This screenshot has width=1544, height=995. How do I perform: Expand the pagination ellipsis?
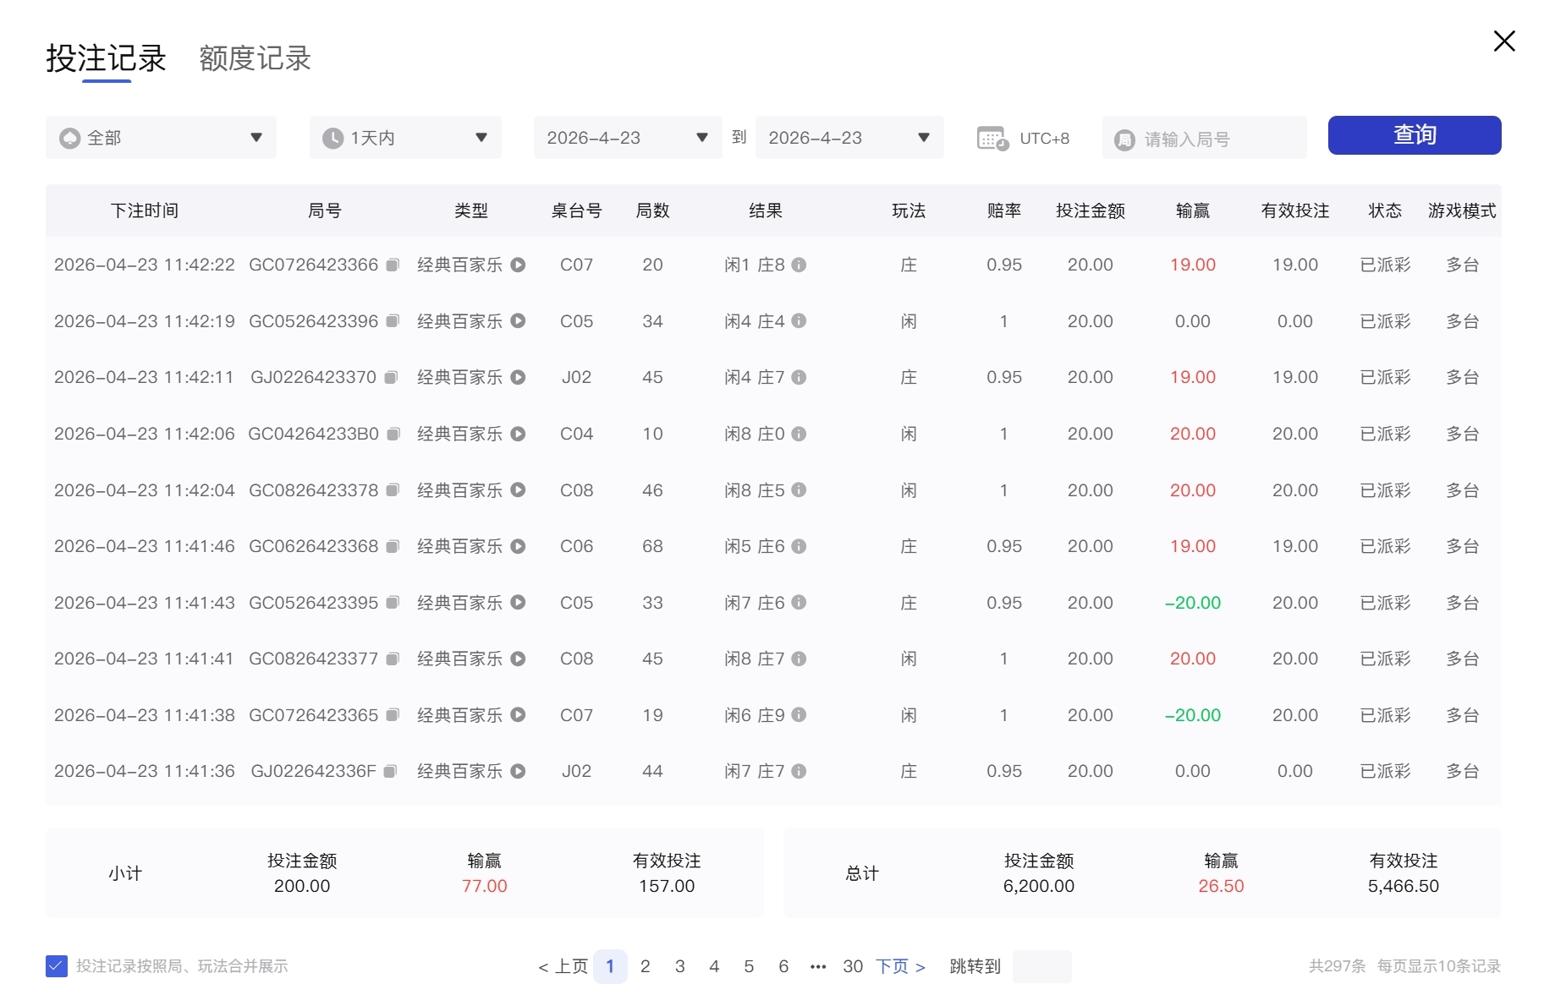pyautogui.click(x=818, y=966)
